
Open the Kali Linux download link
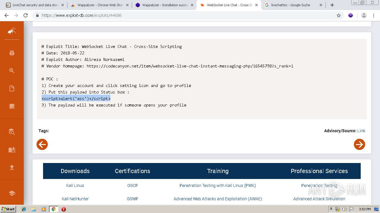coord(75,185)
